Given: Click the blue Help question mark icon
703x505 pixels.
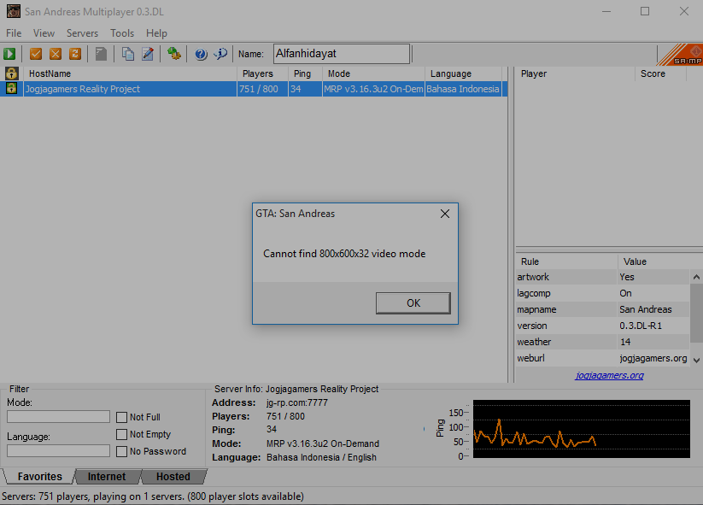Looking at the screenshot, I should [x=201, y=54].
